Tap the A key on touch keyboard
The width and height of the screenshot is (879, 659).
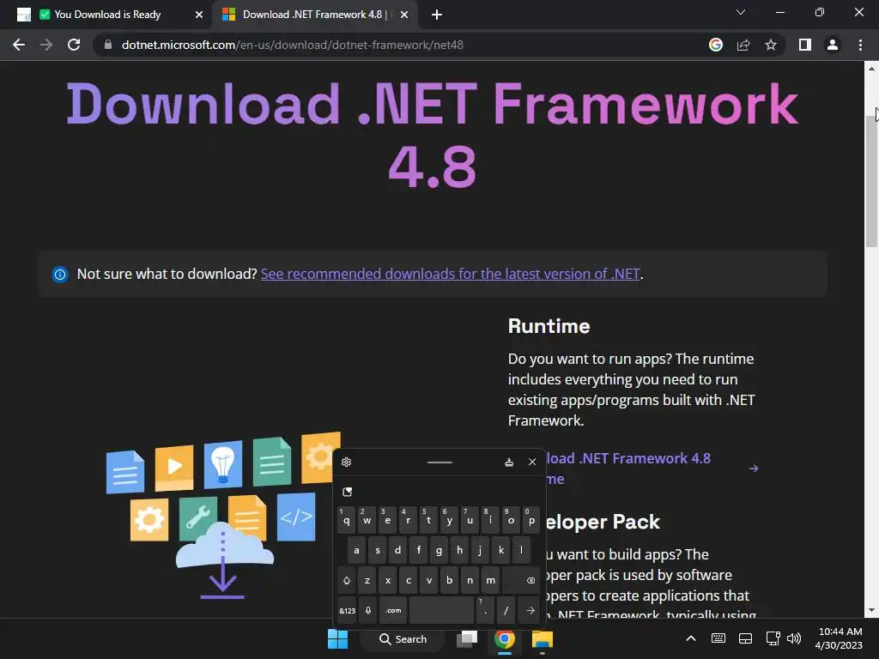point(356,550)
